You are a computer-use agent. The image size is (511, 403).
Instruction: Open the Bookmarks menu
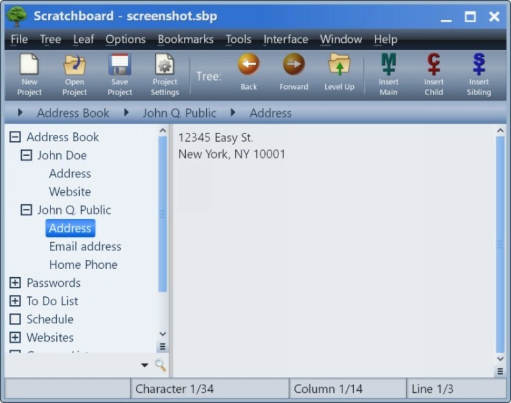point(185,40)
